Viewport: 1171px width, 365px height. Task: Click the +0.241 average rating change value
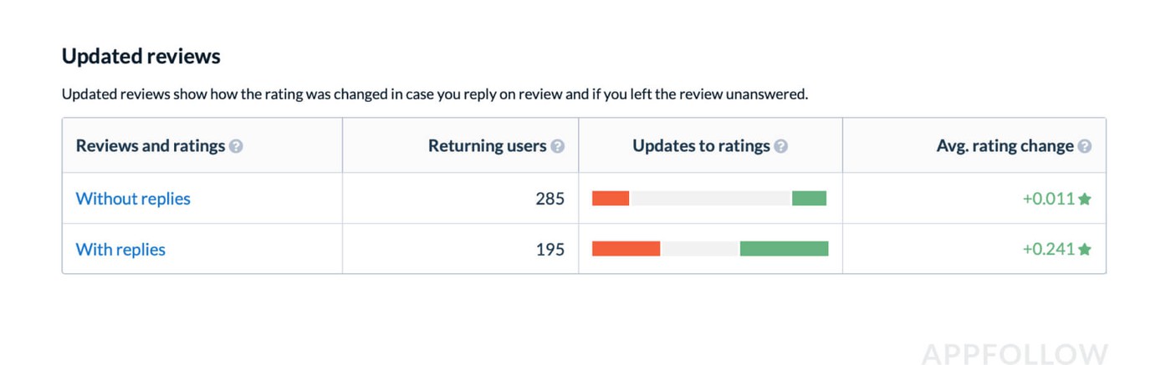click(1048, 249)
